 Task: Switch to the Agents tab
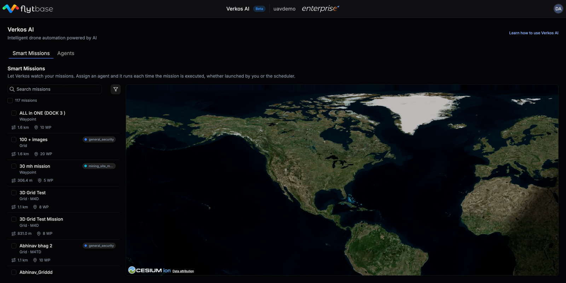pos(66,53)
